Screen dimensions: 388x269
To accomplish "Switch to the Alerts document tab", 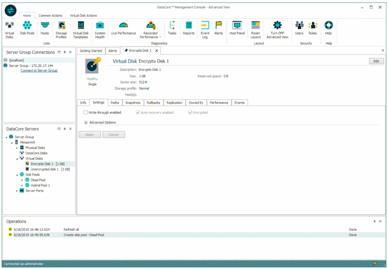I will click(x=113, y=51).
